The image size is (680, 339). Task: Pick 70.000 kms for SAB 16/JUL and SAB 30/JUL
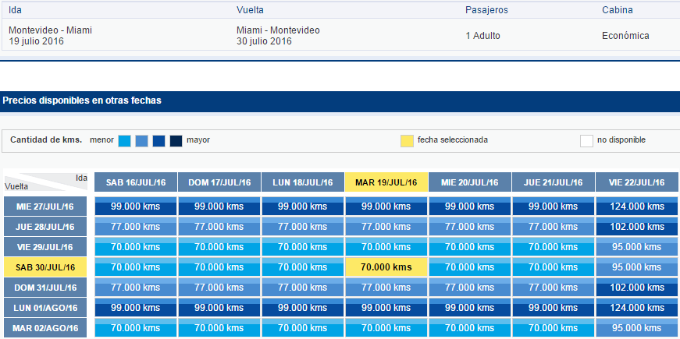136,267
